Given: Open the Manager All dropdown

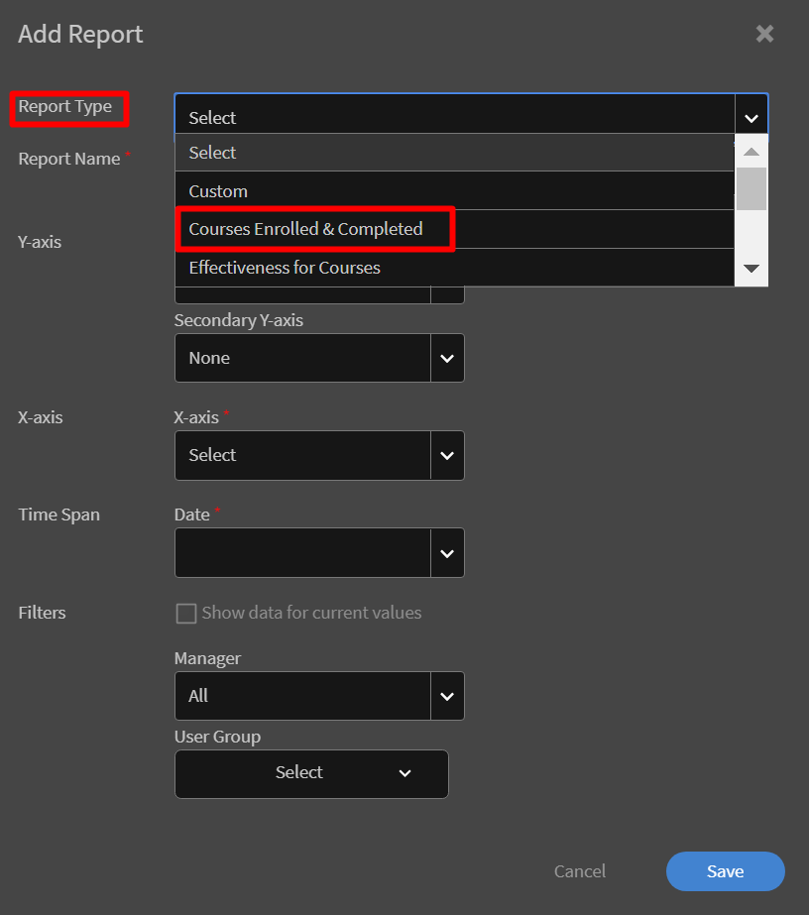Looking at the screenshot, I should [x=302, y=696].
